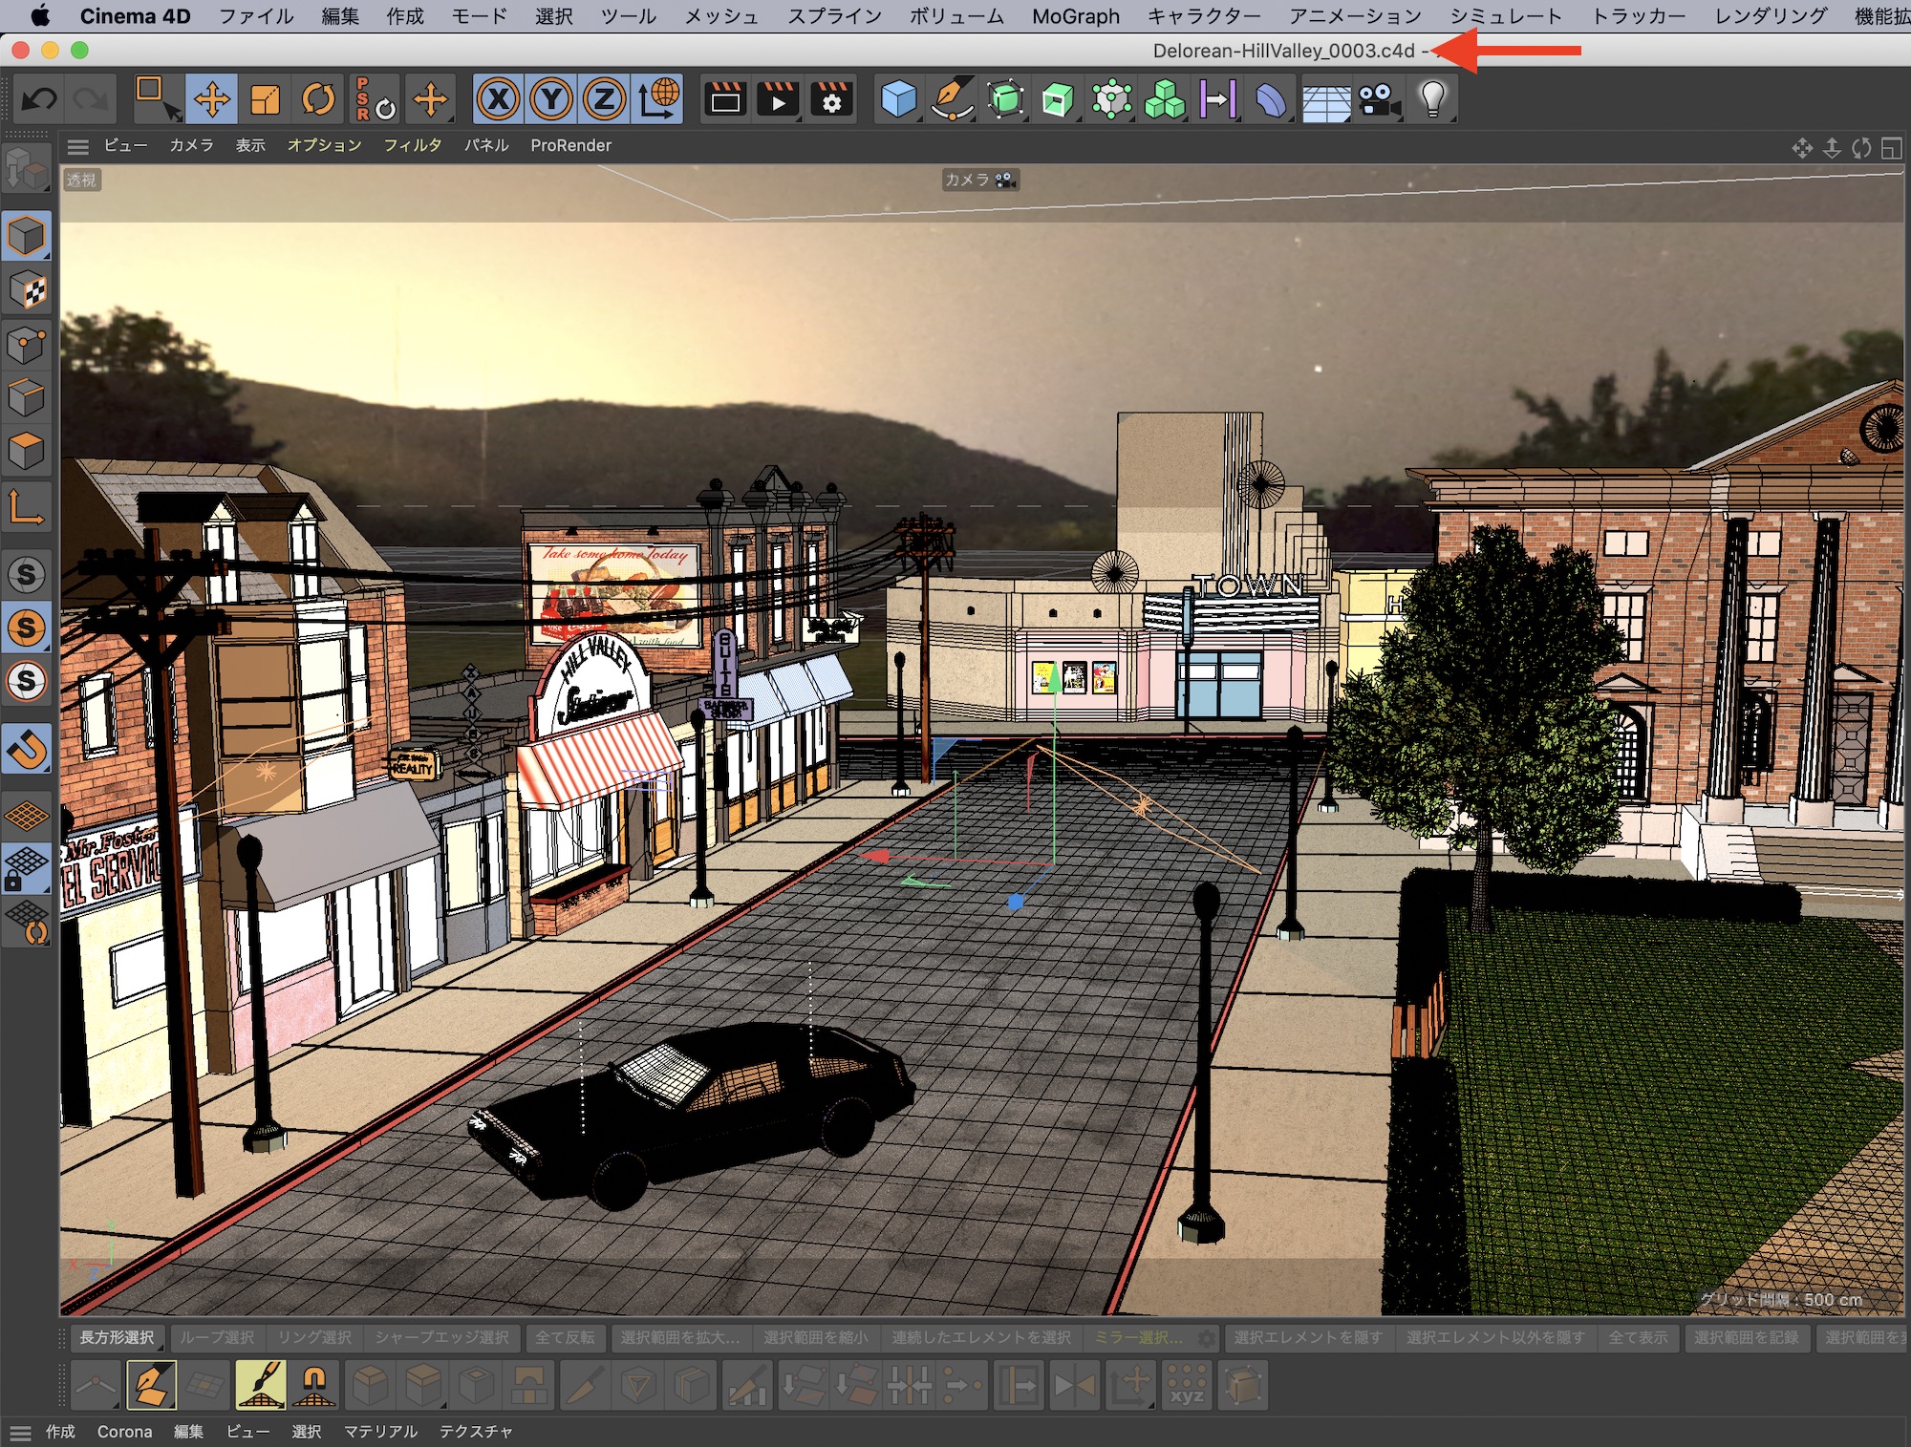Toggle Z-axis lock button
Image resolution: width=1911 pixels, height=1447 pixels.
604,99
